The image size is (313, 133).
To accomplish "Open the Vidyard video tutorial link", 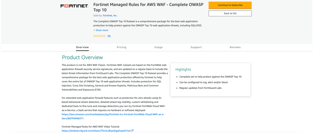I will 96,131.
